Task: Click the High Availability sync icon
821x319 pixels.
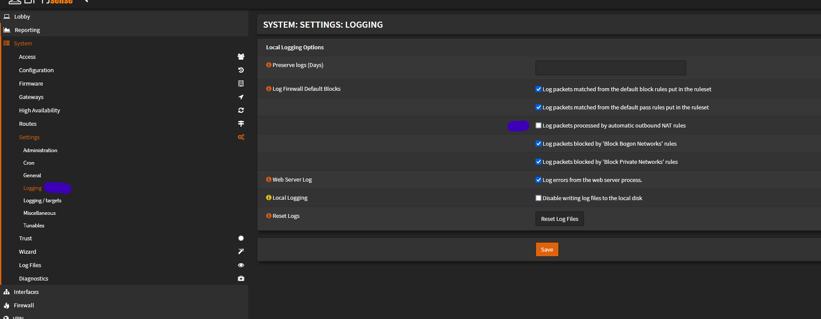Action: [241, 110]
